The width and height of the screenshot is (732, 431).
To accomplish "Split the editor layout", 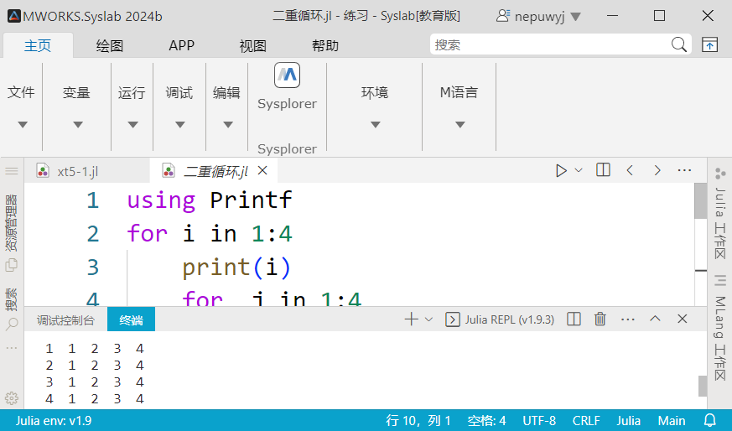I will click(x=603, y=170).
